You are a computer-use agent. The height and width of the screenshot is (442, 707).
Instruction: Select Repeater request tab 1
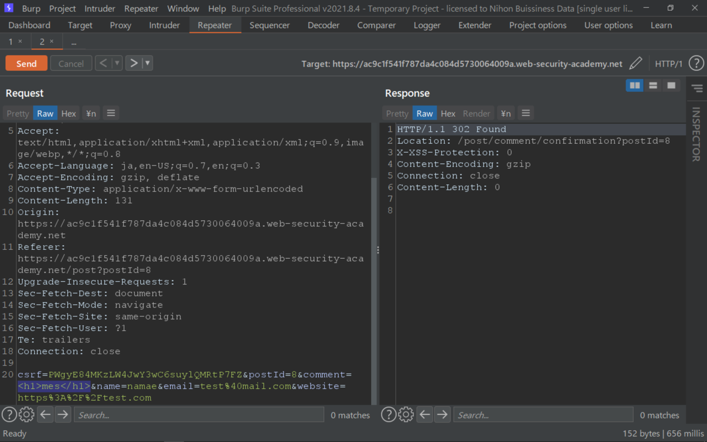(x=11, y=42)
